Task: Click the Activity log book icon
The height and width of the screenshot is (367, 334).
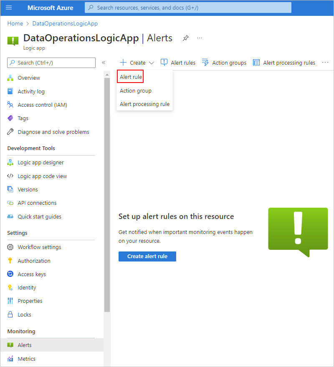Action: (10, 91)
